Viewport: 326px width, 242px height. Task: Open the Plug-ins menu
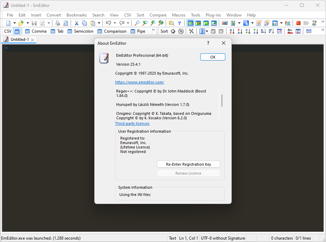[x=213, y=15]
